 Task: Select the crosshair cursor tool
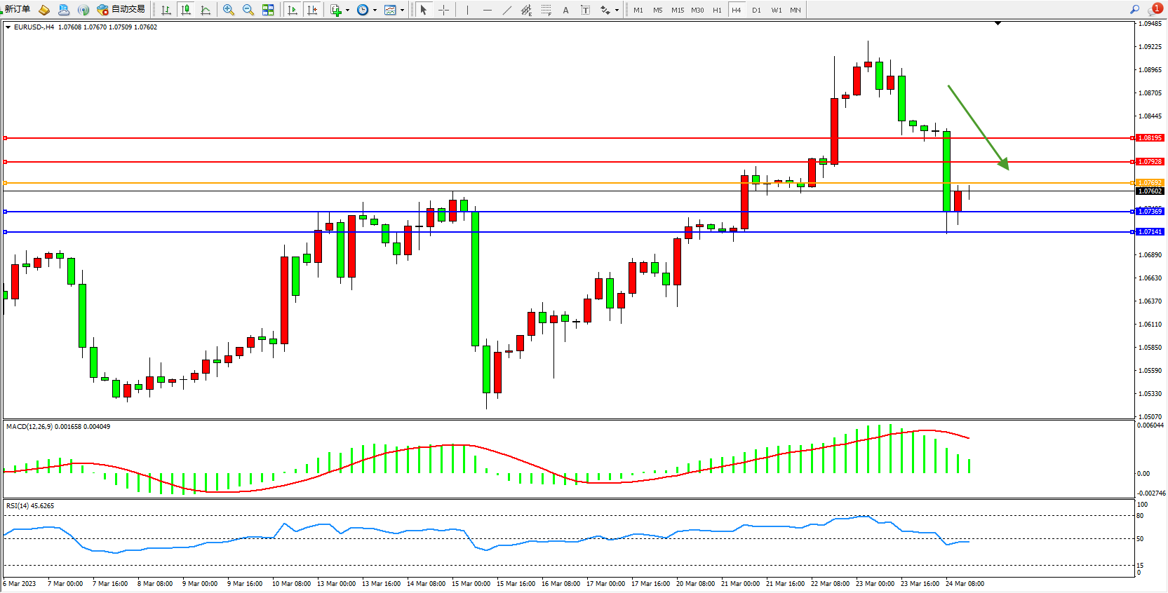point(443,10)
